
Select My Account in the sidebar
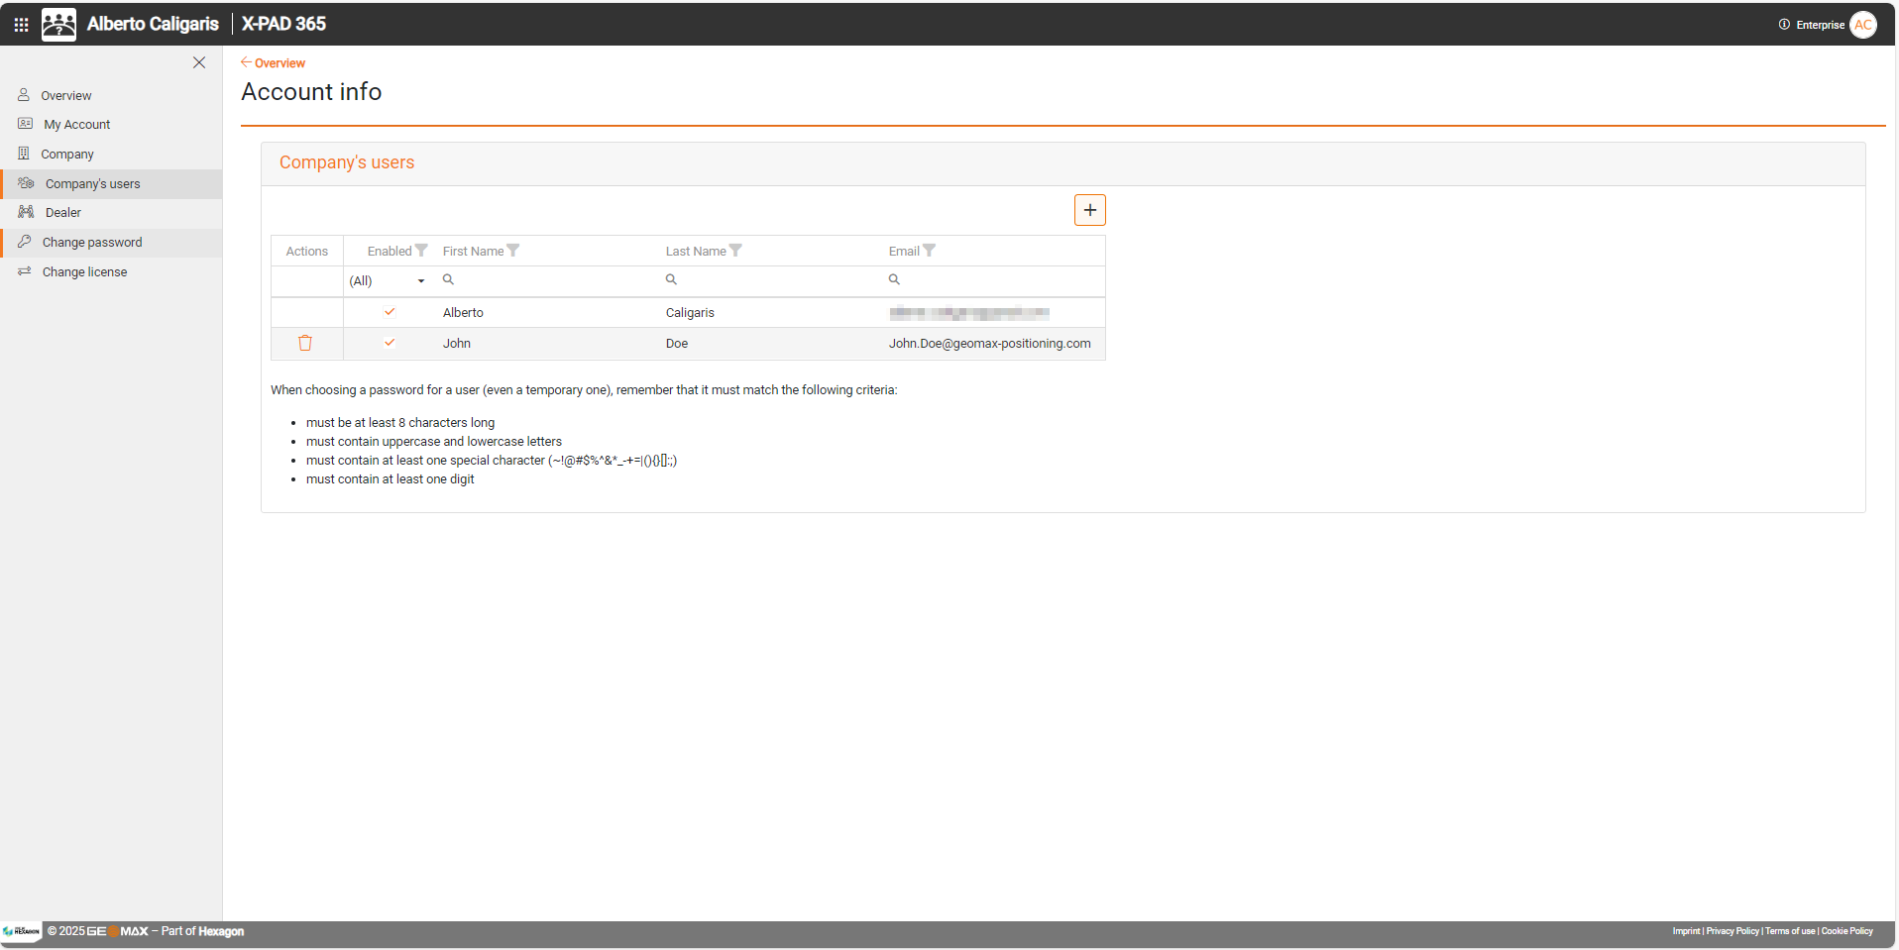pos(77,125)
